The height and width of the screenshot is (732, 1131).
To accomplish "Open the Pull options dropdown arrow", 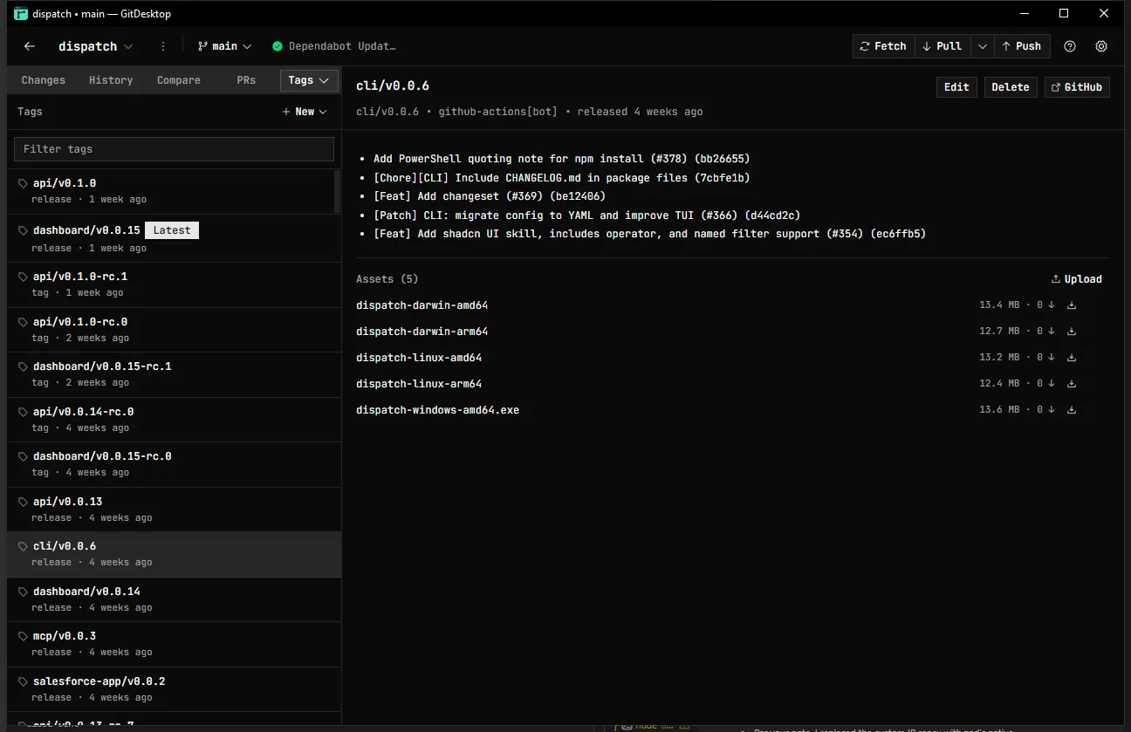I will pos(983,46).
